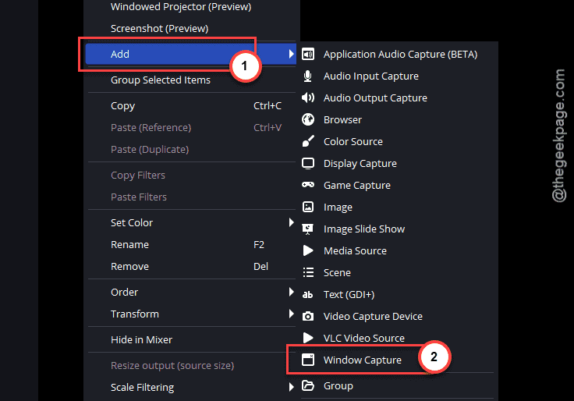574x401 pixels.
Task: Expand the Transform submenu arrow
Action: point(291,314)
